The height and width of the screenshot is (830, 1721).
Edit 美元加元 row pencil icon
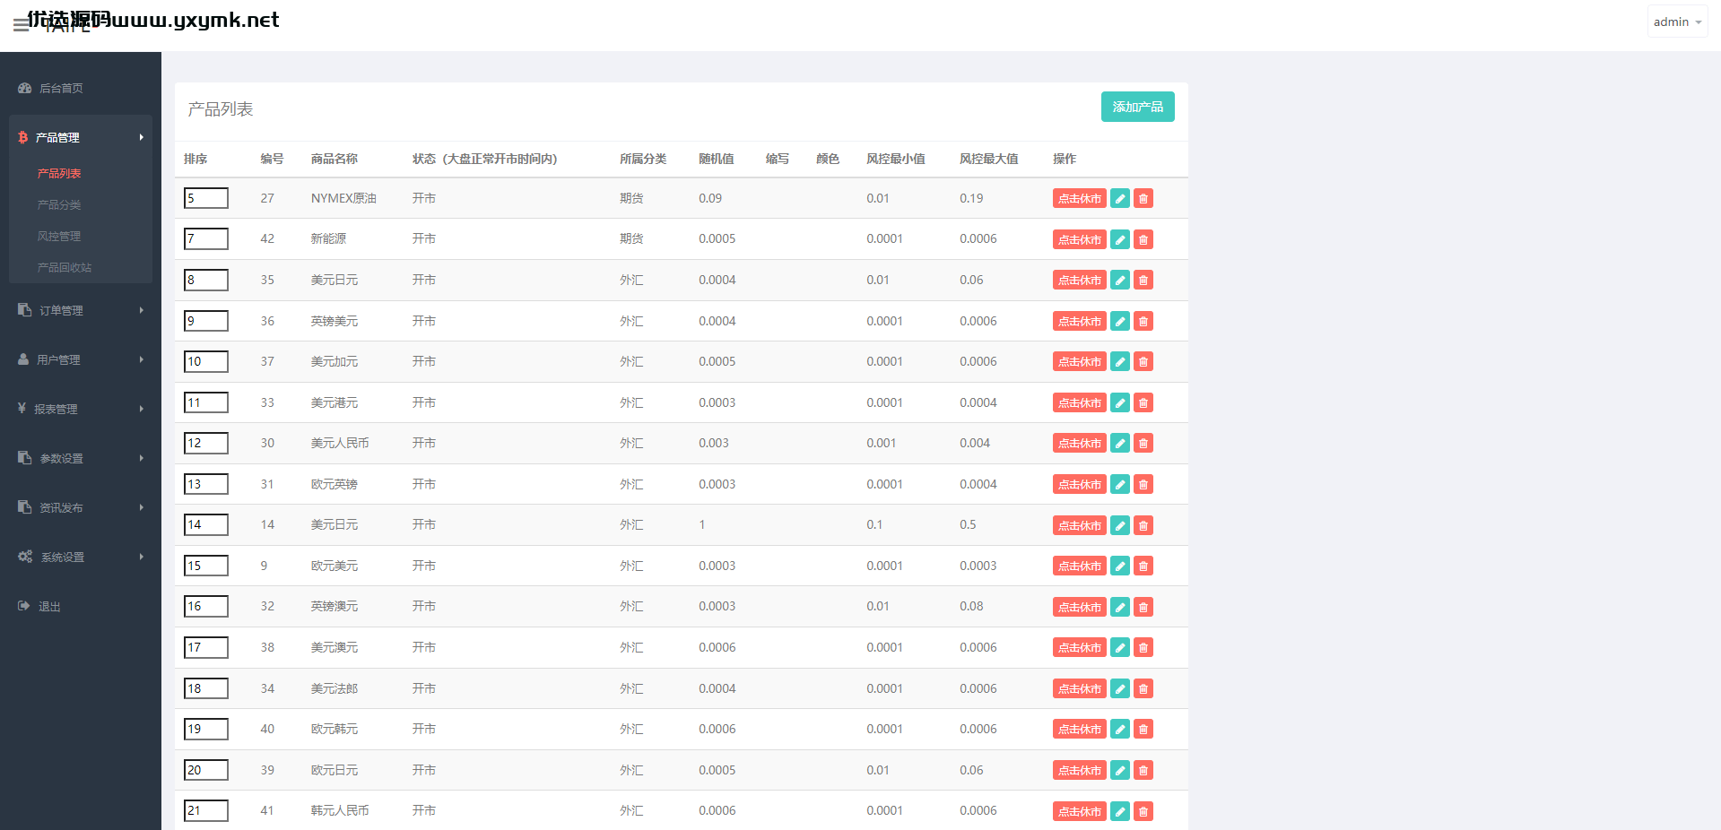(x=1120, y=361)
